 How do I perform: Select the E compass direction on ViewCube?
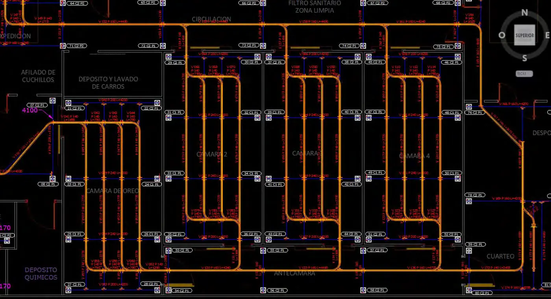pos(547,35)
